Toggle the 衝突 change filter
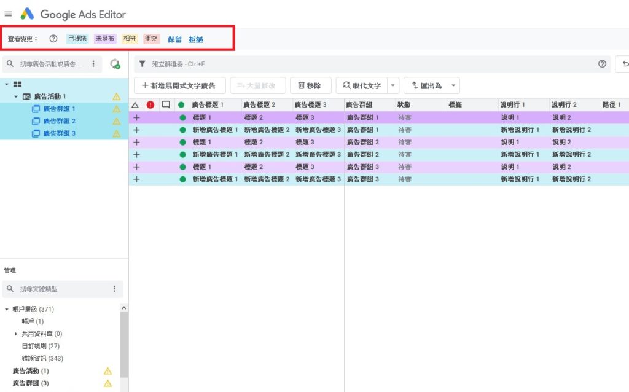Screen dimensions: 629x392 point(150,39)
